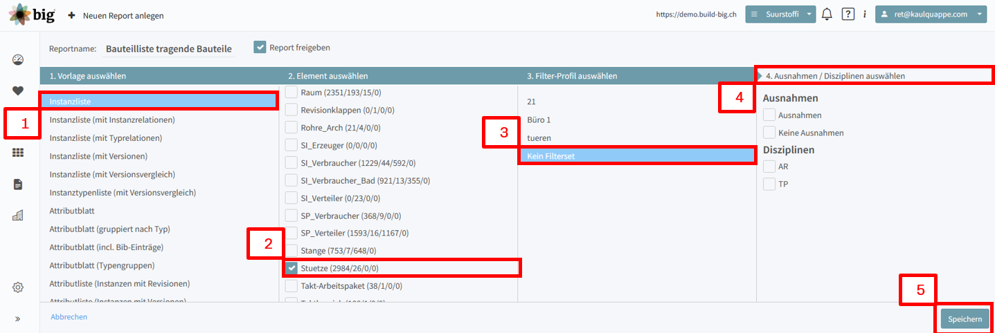The width and height of the screenshot is (995, 333).
Task: Check the AR discipline checkbox
Action: point(769,166)
